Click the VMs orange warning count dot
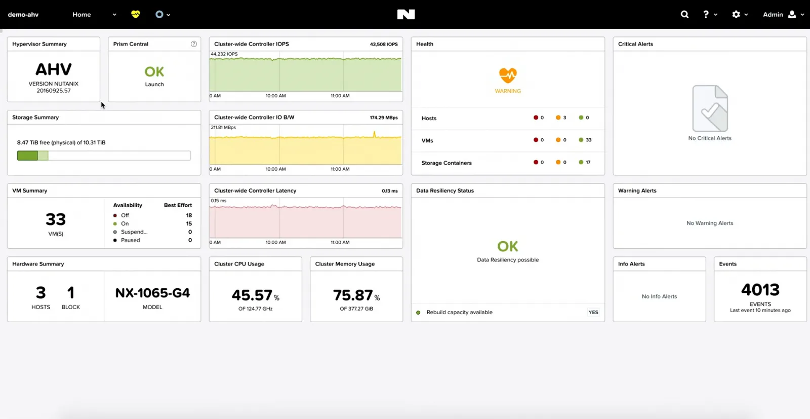 pos(558,140)
